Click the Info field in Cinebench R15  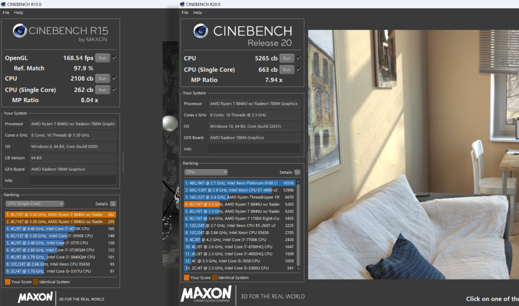73,180
